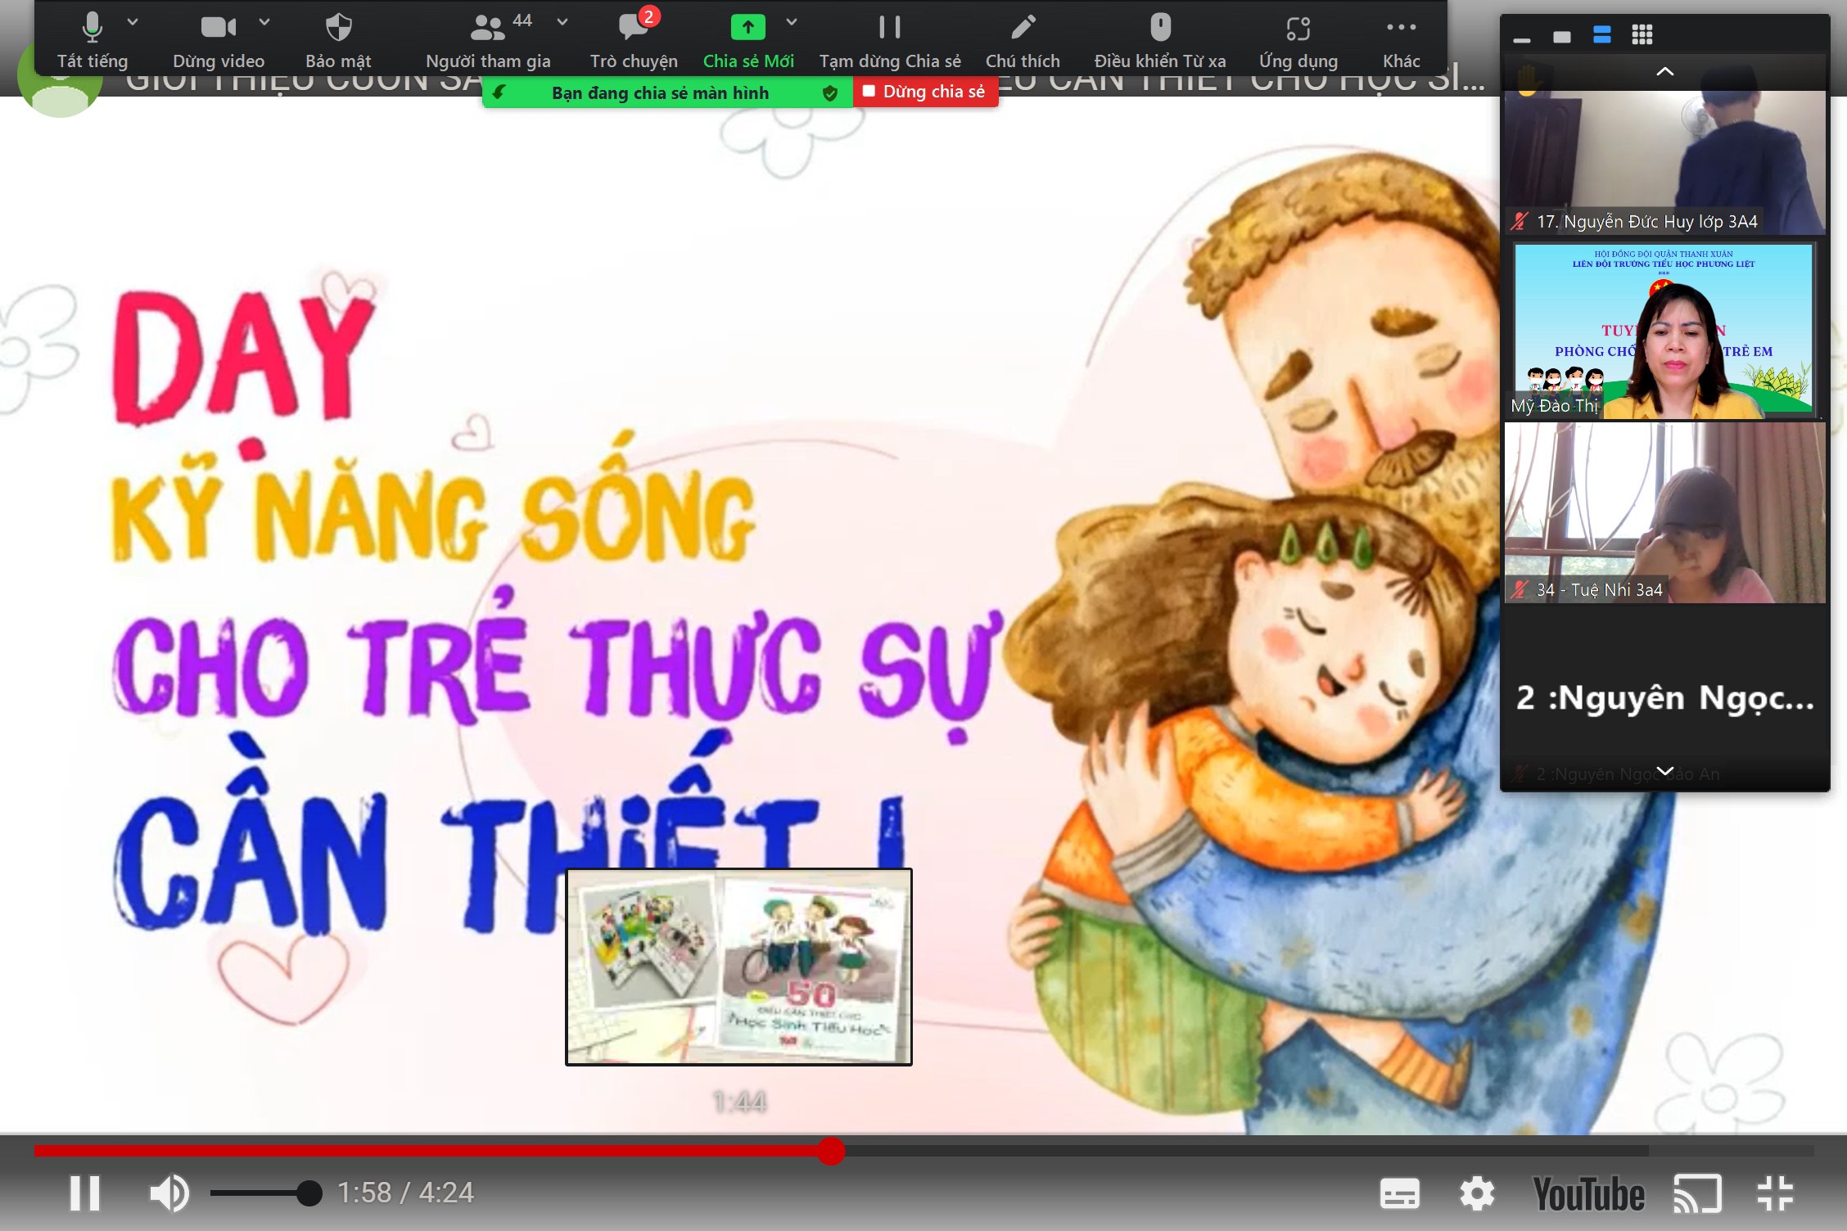Open Bảo mật shield icon
The height and width of the screenshot is (1231, 1847).
(338, 28)
